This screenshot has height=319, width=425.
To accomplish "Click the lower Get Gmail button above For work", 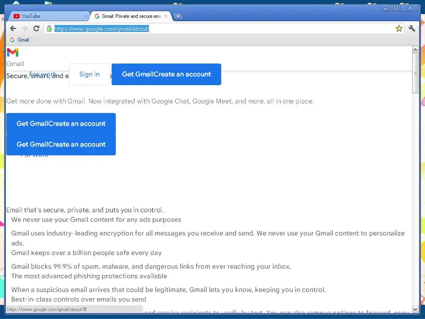I will [x=61, y=144].
